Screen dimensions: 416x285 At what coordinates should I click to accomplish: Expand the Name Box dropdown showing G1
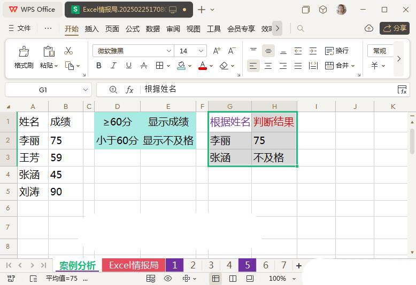pyautogui.click(x=85, y=90)
